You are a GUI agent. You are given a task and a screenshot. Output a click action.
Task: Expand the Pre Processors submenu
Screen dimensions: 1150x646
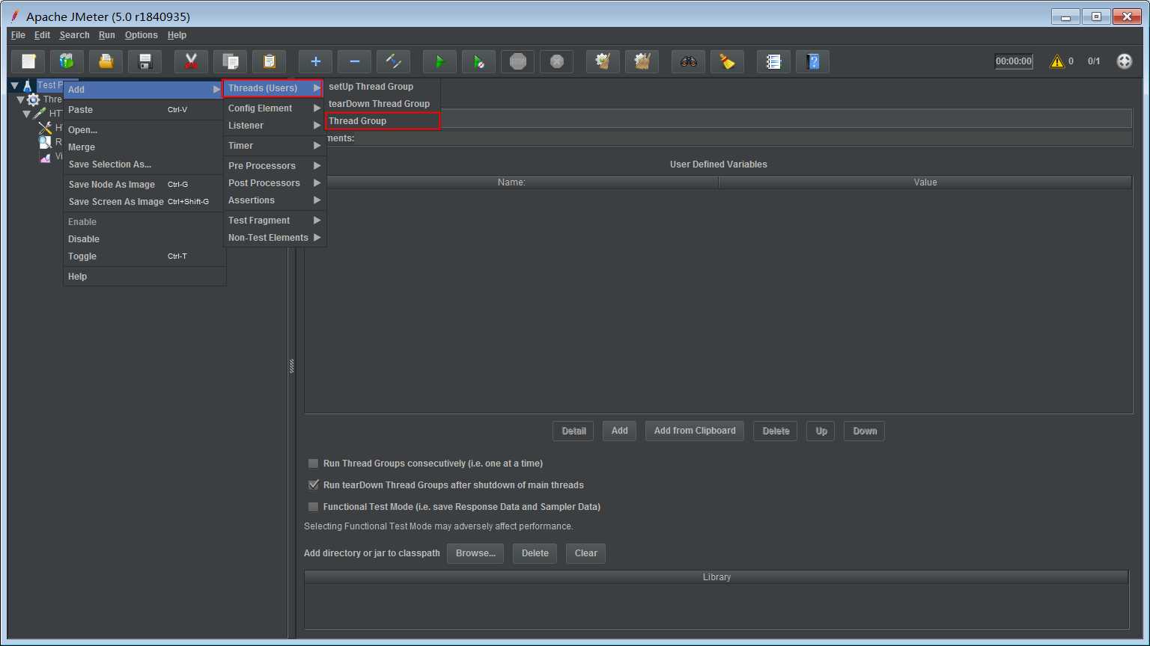click(x=275, y=166)
